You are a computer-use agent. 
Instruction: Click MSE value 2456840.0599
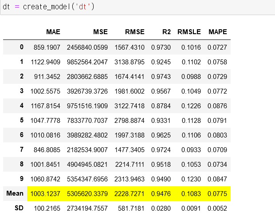tap(87, 47)
